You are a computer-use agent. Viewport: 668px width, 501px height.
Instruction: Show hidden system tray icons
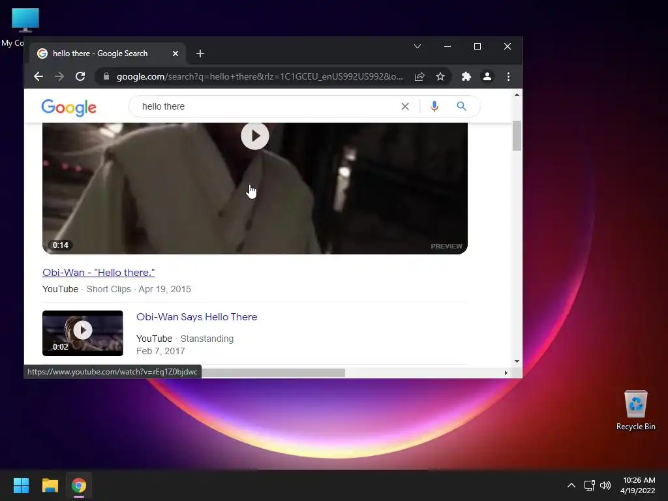pyautogui.click(x=571, y=485)
